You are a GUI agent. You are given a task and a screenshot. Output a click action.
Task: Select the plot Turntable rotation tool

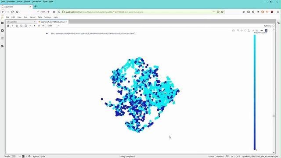[249, 30]
